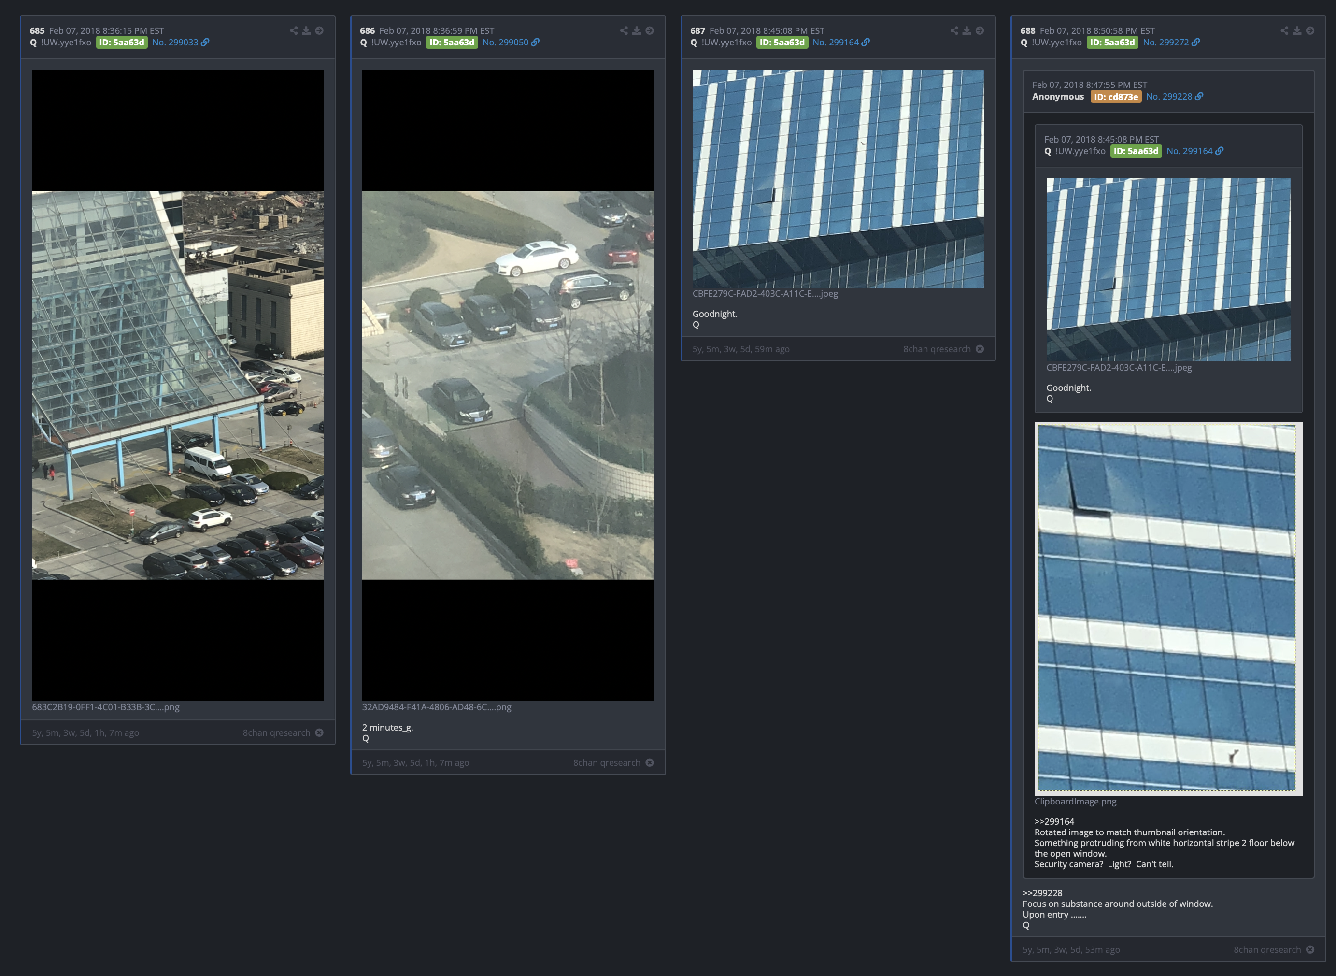Image resolution: width=1336 pixels, height=976 pixels.
Task: Open post 688 via the arrow icon
Action: [x=1309, y=31]
